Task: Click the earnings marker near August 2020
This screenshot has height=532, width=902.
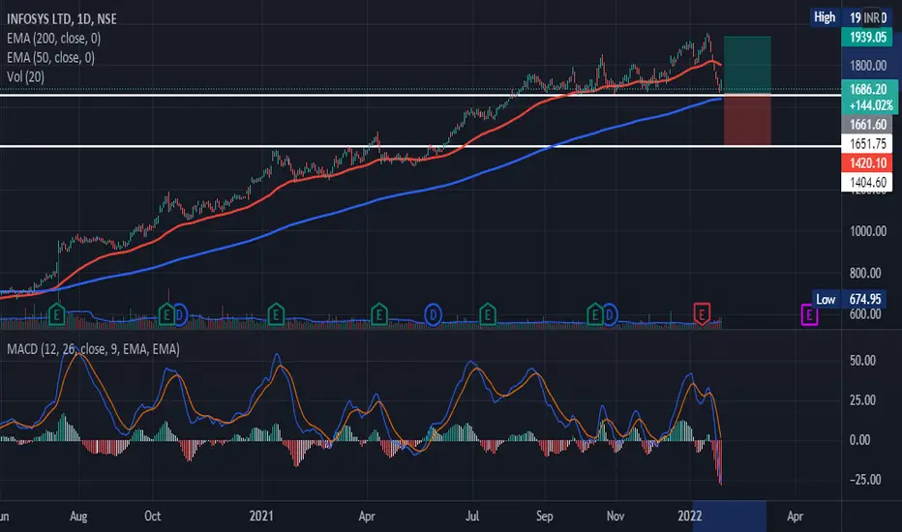Action: click(x=56, y=314)
